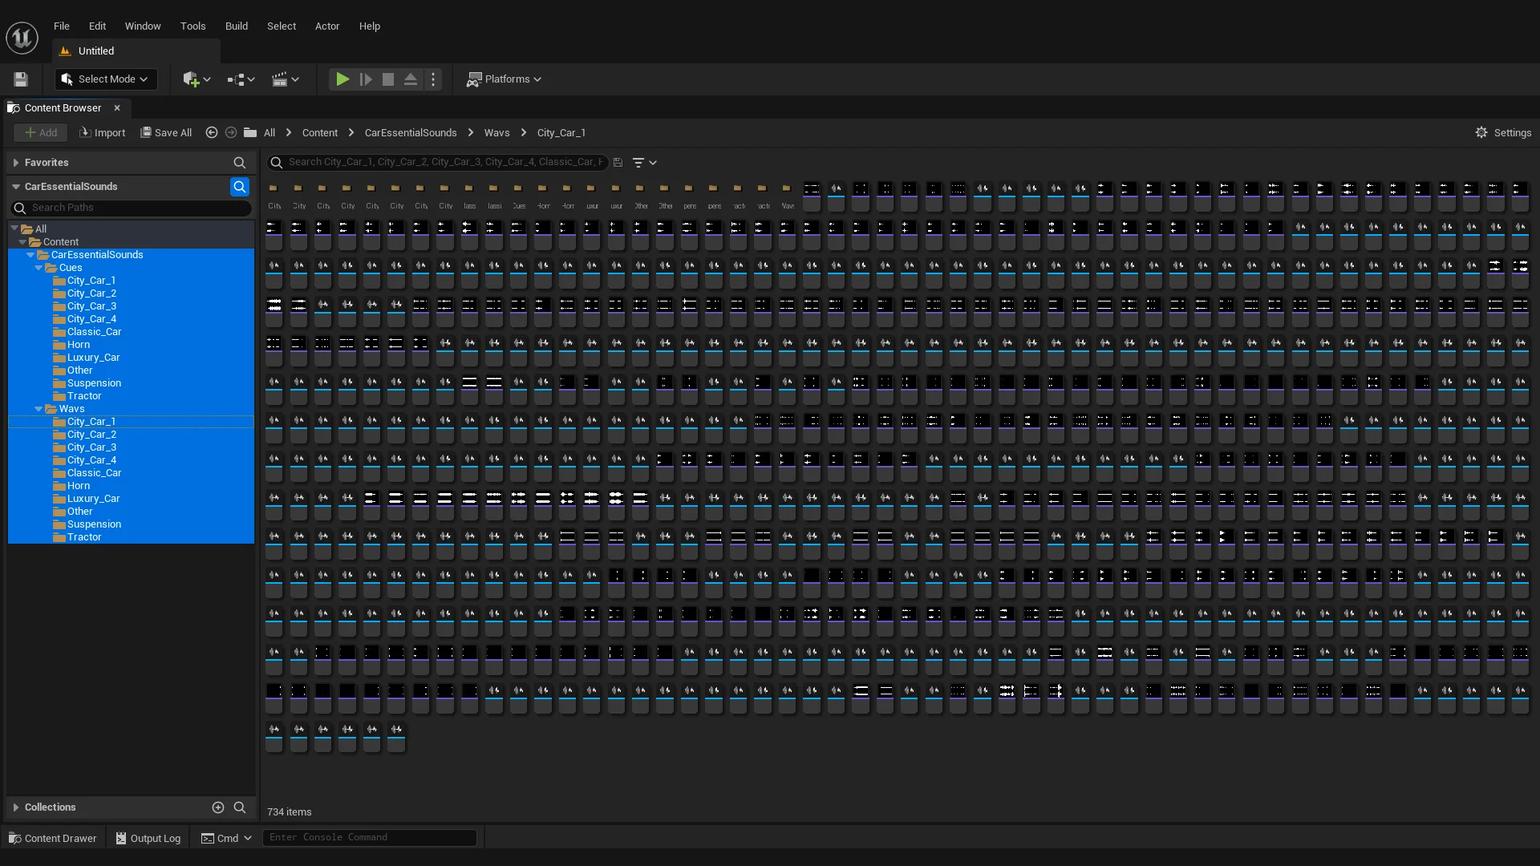Switch to the Output Log tab

[x=148, y=838]
